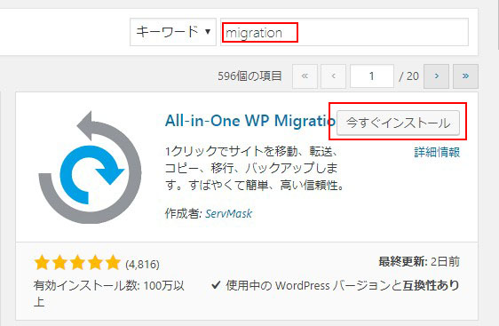Click the 最終更新: 2日前 text
Image resolution: width=499 pixels, height=326 pixels.
pyautogui.click(x=419, y=262)
